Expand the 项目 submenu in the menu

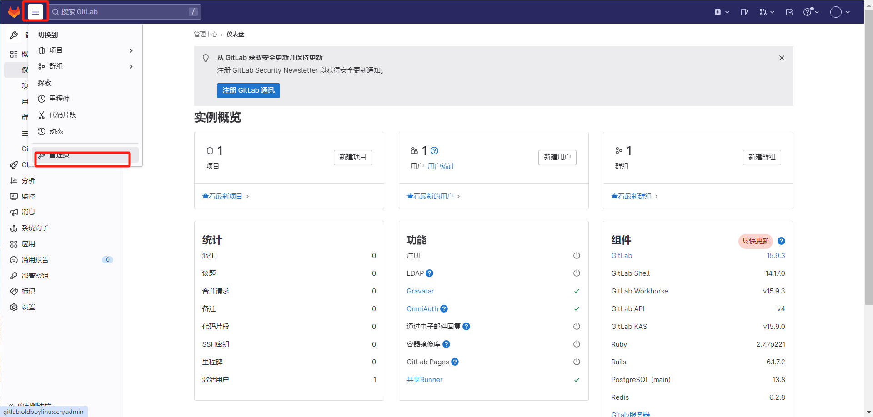[85, 50]
